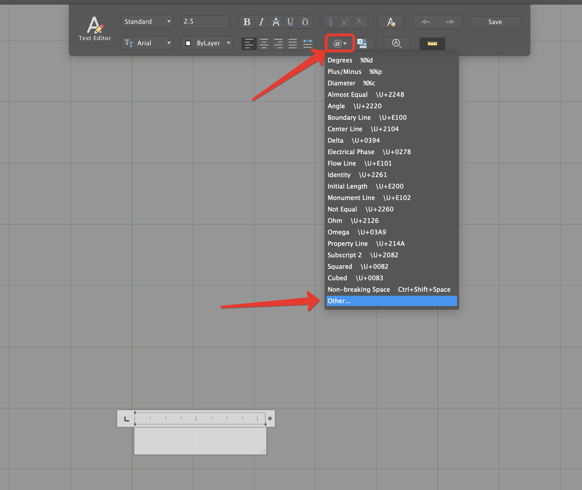The height and width of the screenshot is (490, 582).
Task: Undo the last text edit
Action: [426, 22]
